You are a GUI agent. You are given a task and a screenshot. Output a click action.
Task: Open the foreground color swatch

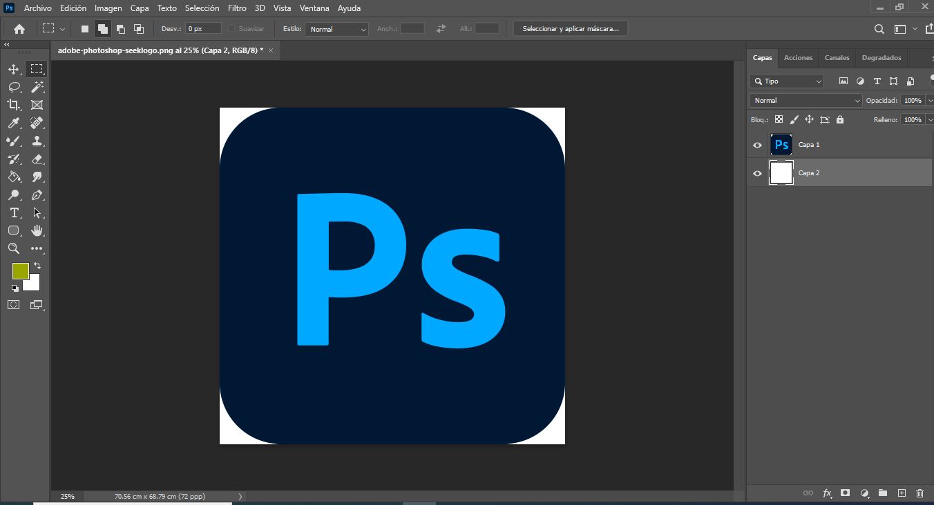(21, 271)
